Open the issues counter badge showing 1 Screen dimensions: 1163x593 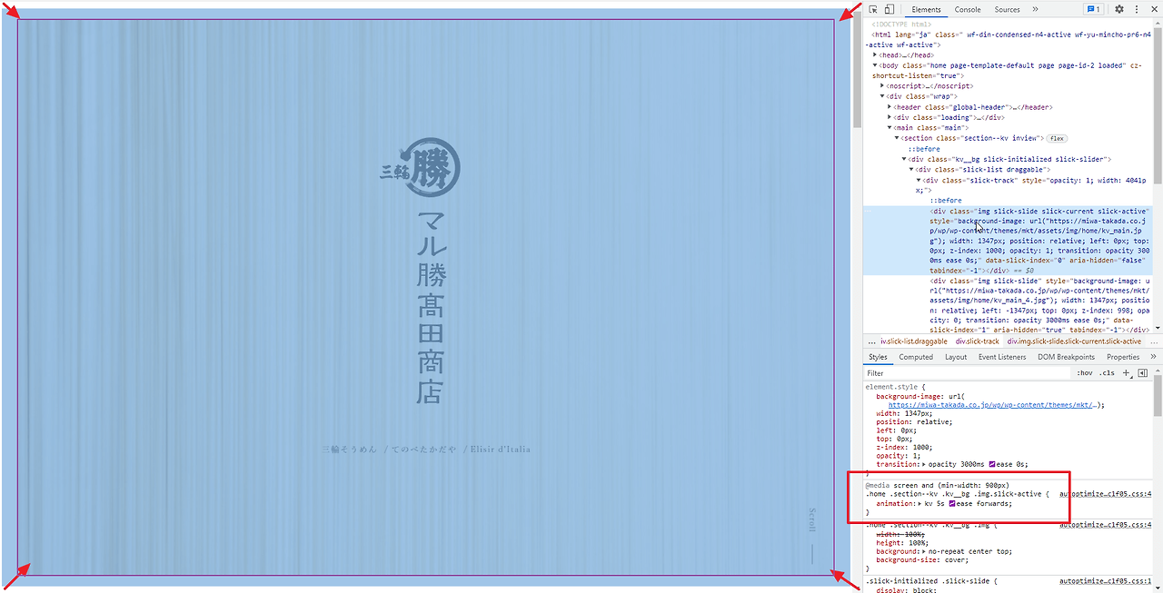pyautogui.click(x=1094, y=9)
